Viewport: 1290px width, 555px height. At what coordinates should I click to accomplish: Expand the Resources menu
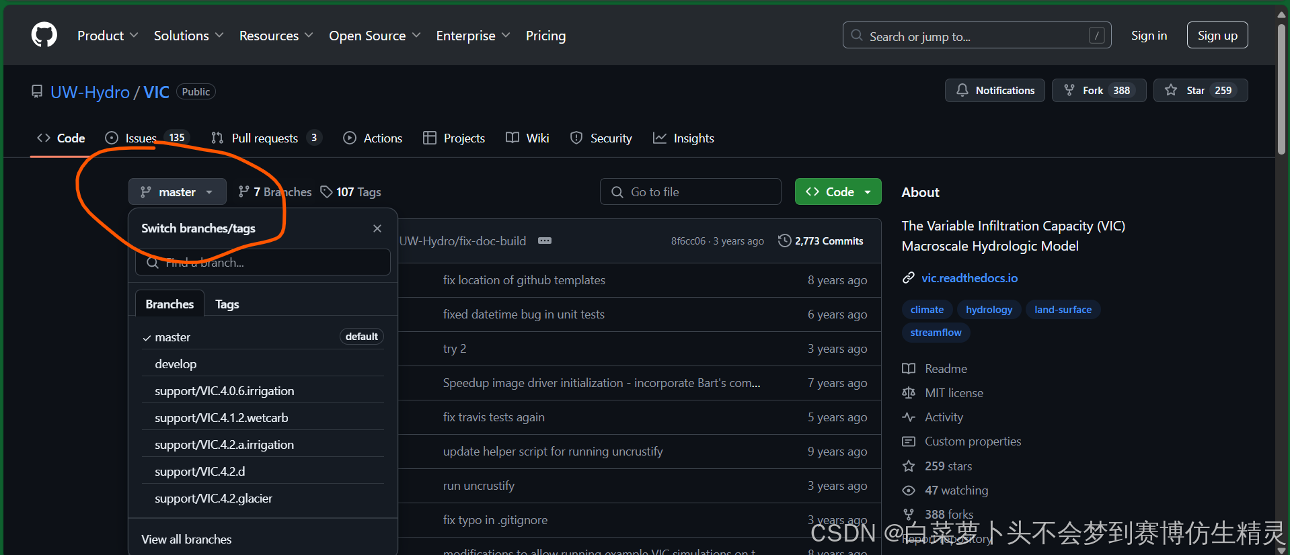[x=276, y=36]
